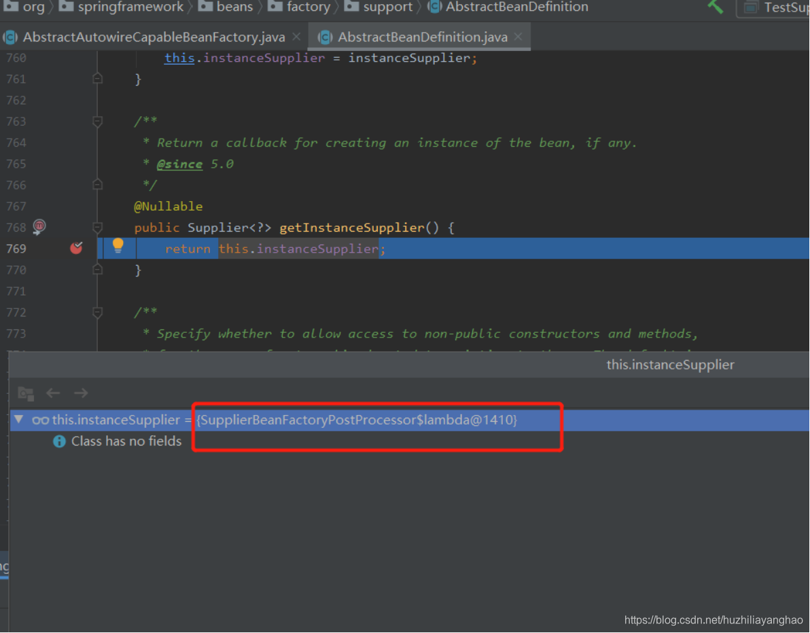Click the 'public' modifier on line 768
The width and height of the screenshot is (810, 633).
point(157,228)
